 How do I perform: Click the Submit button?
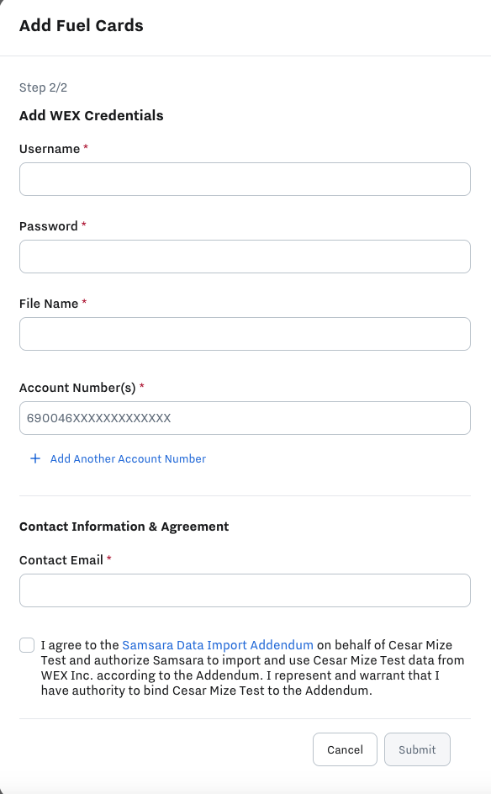click(417, 749)
